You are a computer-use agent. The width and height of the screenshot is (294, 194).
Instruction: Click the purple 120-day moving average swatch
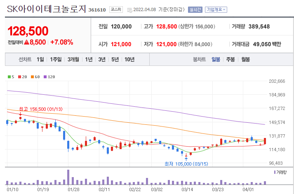point(45,77)
